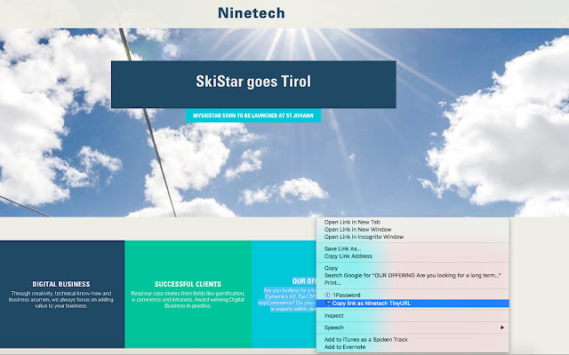The height and width of the screenshot is (355, 569).
Task: Choose Inspect in the context menu
Action: click(x=413, y=316)
